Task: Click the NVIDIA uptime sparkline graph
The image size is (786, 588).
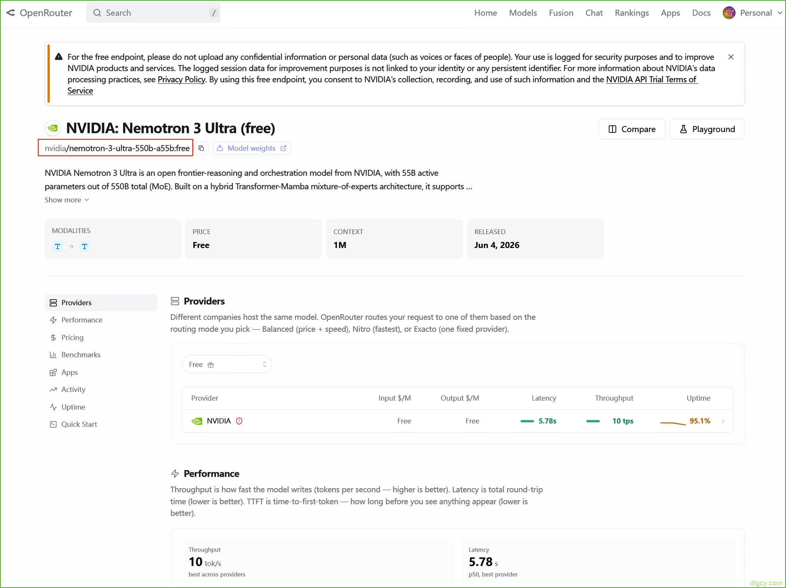Action: click(x=673, y=423)
